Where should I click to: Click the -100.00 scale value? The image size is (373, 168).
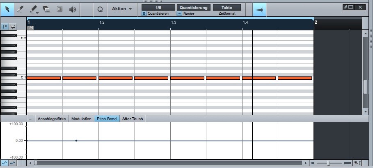tap(16, 157)
